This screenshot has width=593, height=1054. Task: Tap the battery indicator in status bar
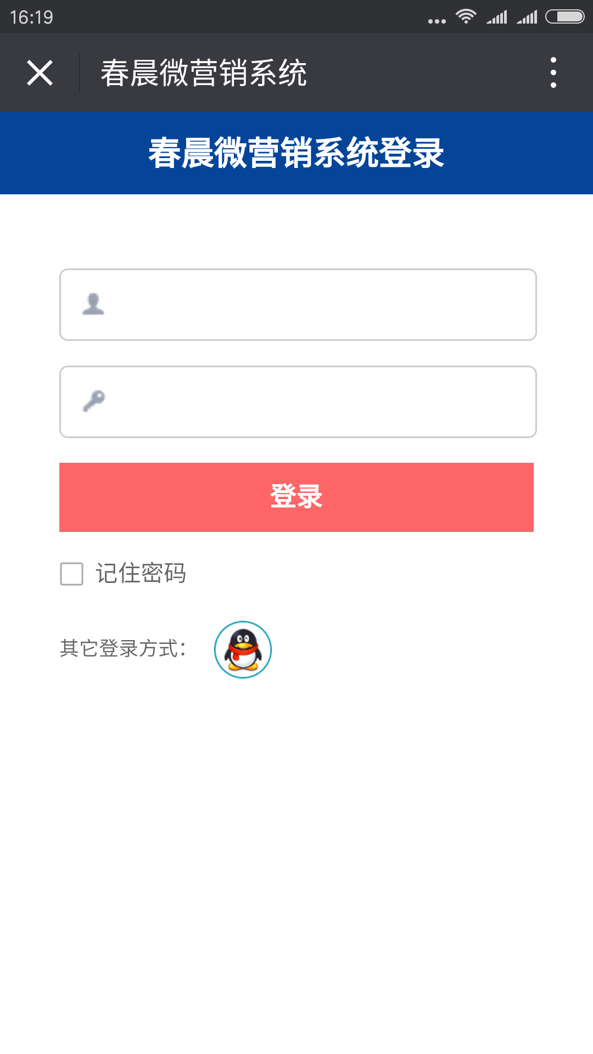(565, 16)
